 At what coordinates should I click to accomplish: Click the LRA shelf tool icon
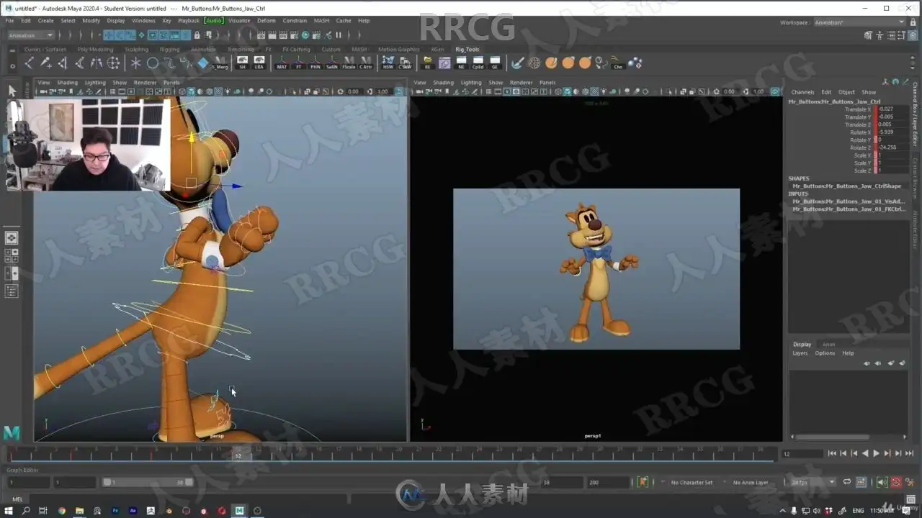(x=259, y=63)
